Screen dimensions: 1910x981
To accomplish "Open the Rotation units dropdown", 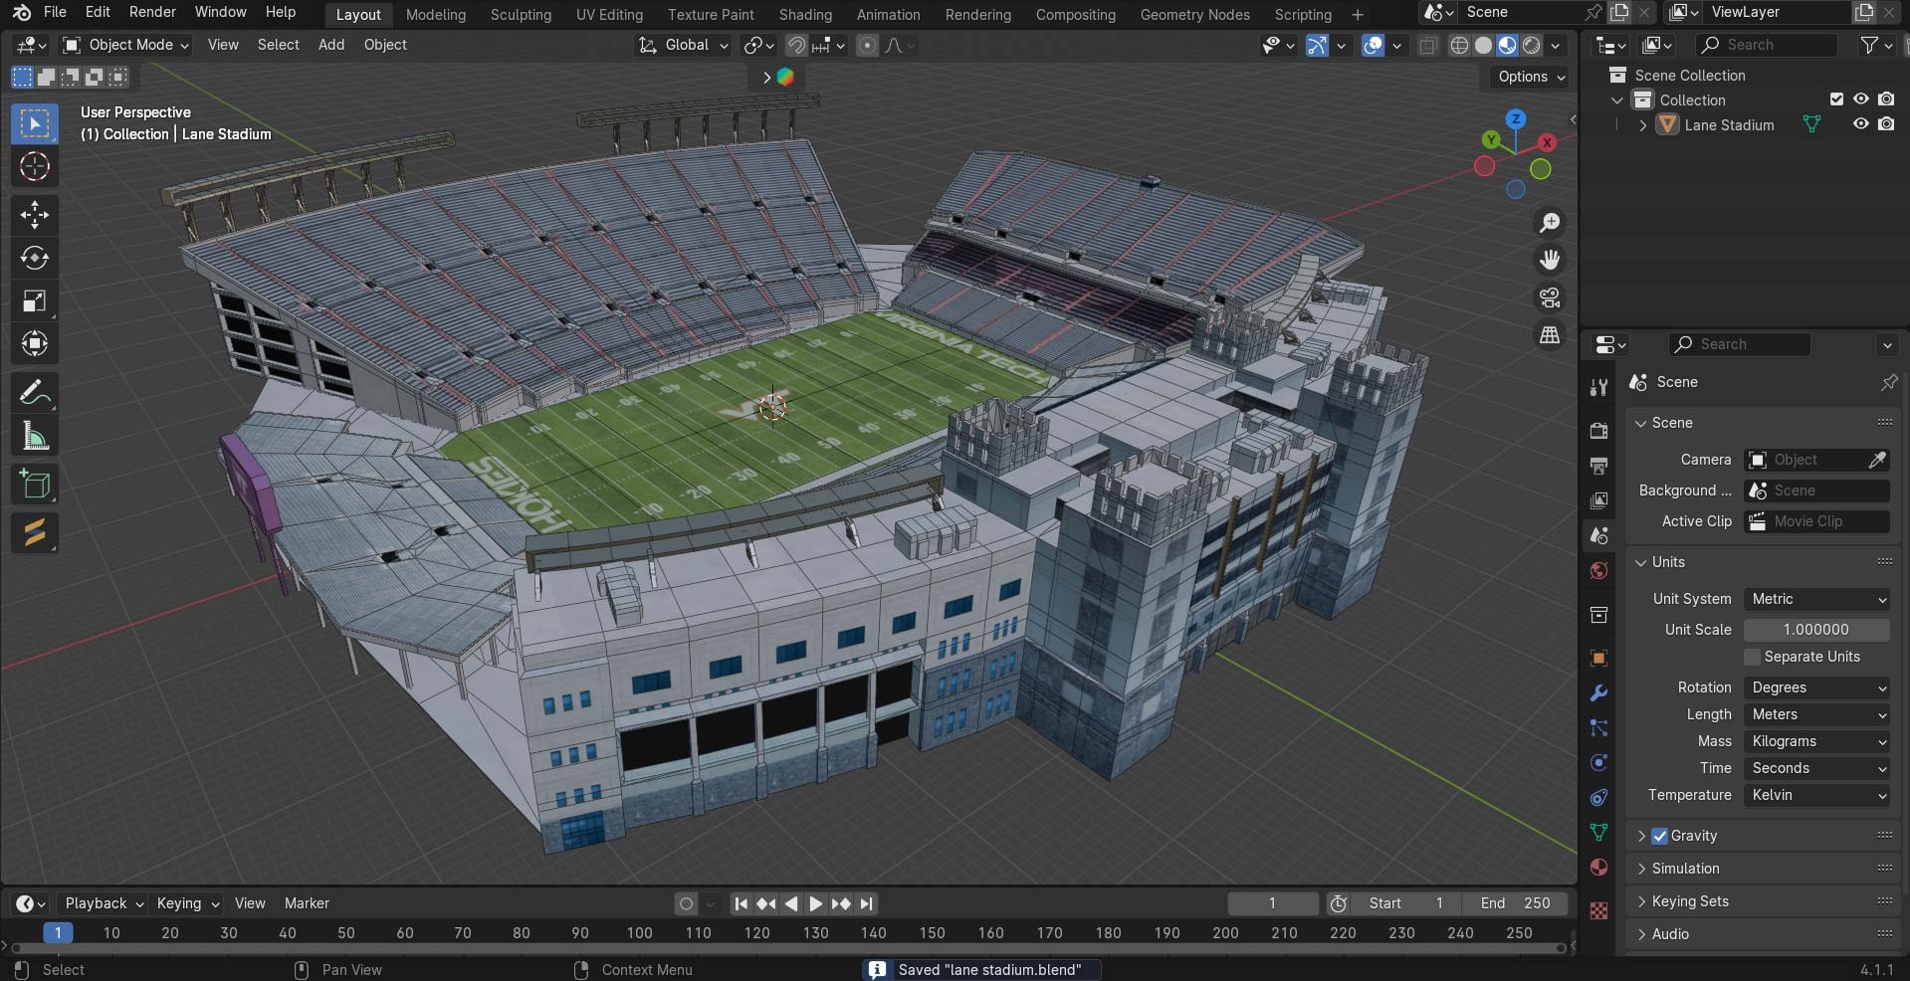I will (x=1816, y=687).
